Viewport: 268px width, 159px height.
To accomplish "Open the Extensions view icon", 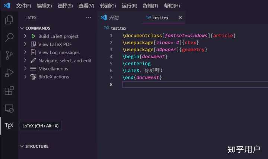I will tap(9, 91).
